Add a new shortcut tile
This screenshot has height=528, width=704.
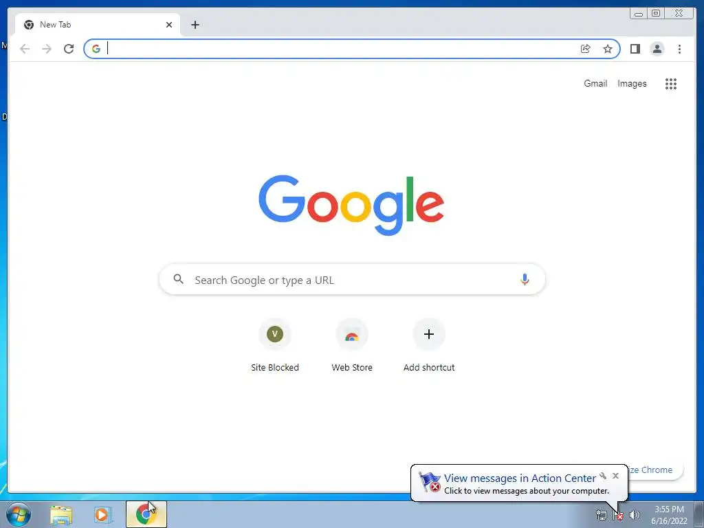(429, 345)
